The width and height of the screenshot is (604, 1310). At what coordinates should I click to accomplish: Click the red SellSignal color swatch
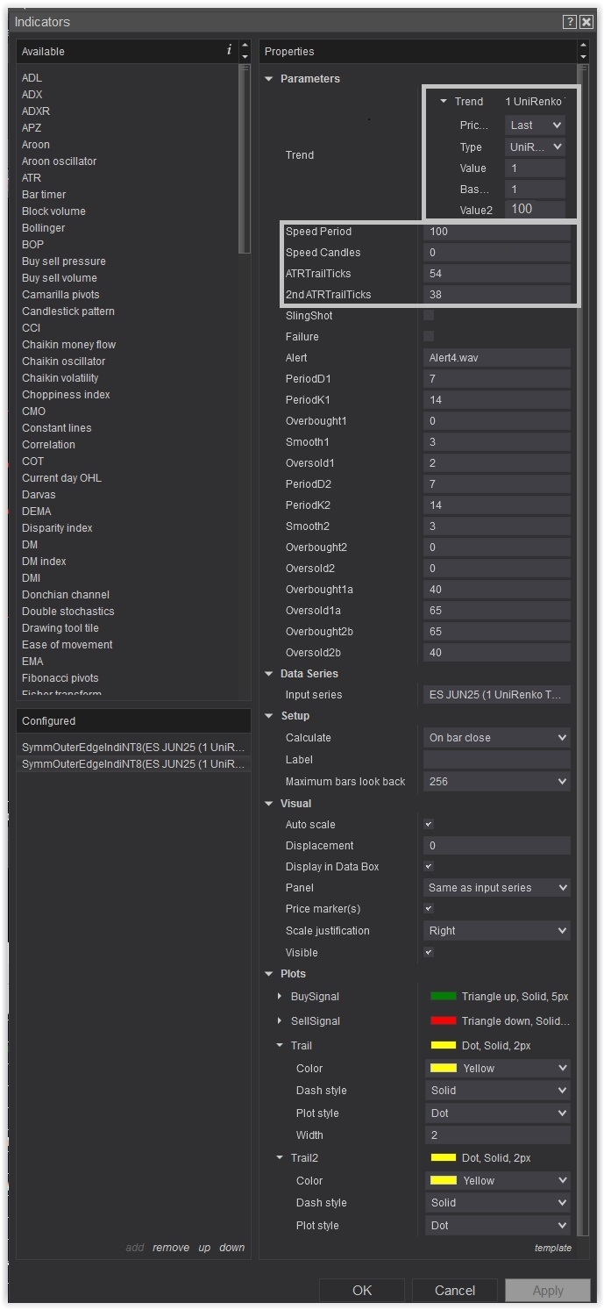click(444, 1021)
